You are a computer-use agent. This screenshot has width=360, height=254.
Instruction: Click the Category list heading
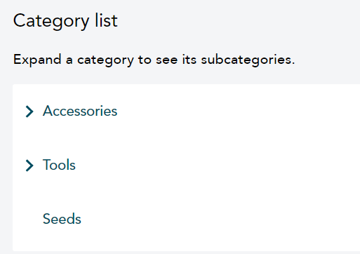coord(65,21)
